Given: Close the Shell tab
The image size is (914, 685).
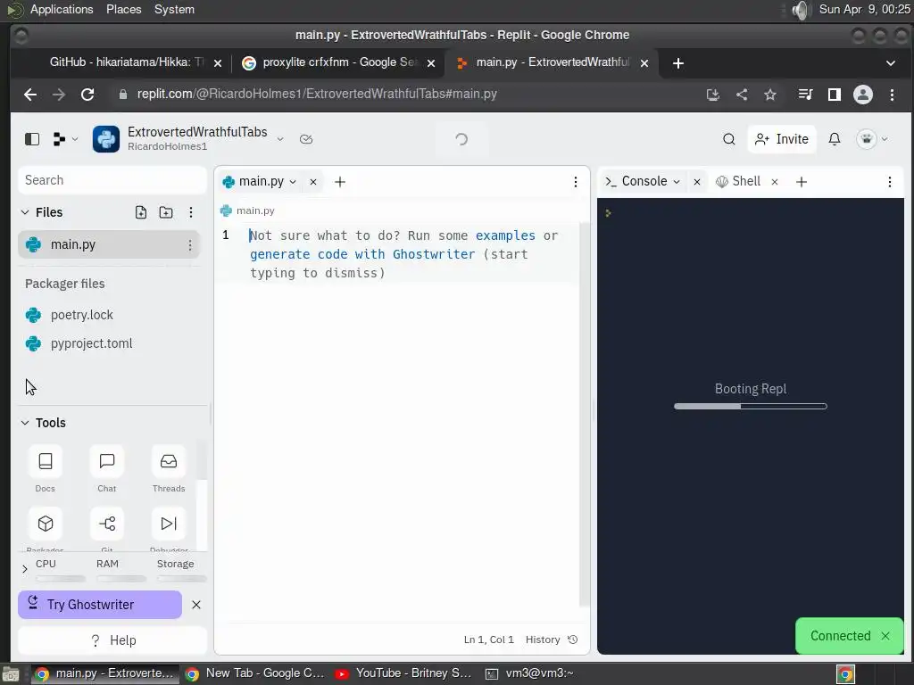Looking at the screenshot, I should click(x=775, y=182).
